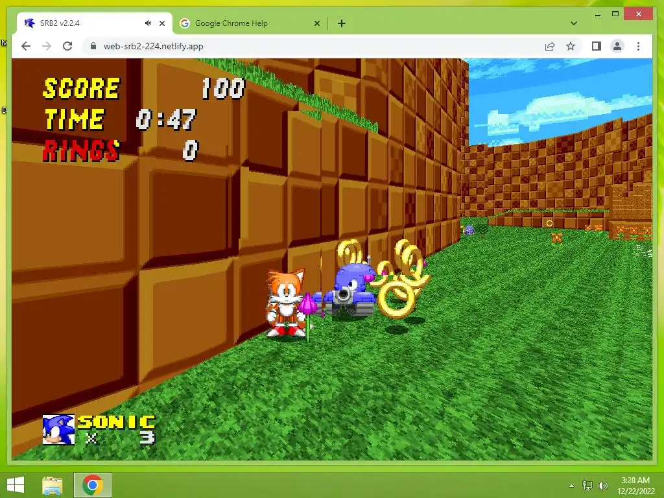664x498 pixels.
Task: Share this page icon in address bar
Action: pyautogui.click(x=550, y=46)
